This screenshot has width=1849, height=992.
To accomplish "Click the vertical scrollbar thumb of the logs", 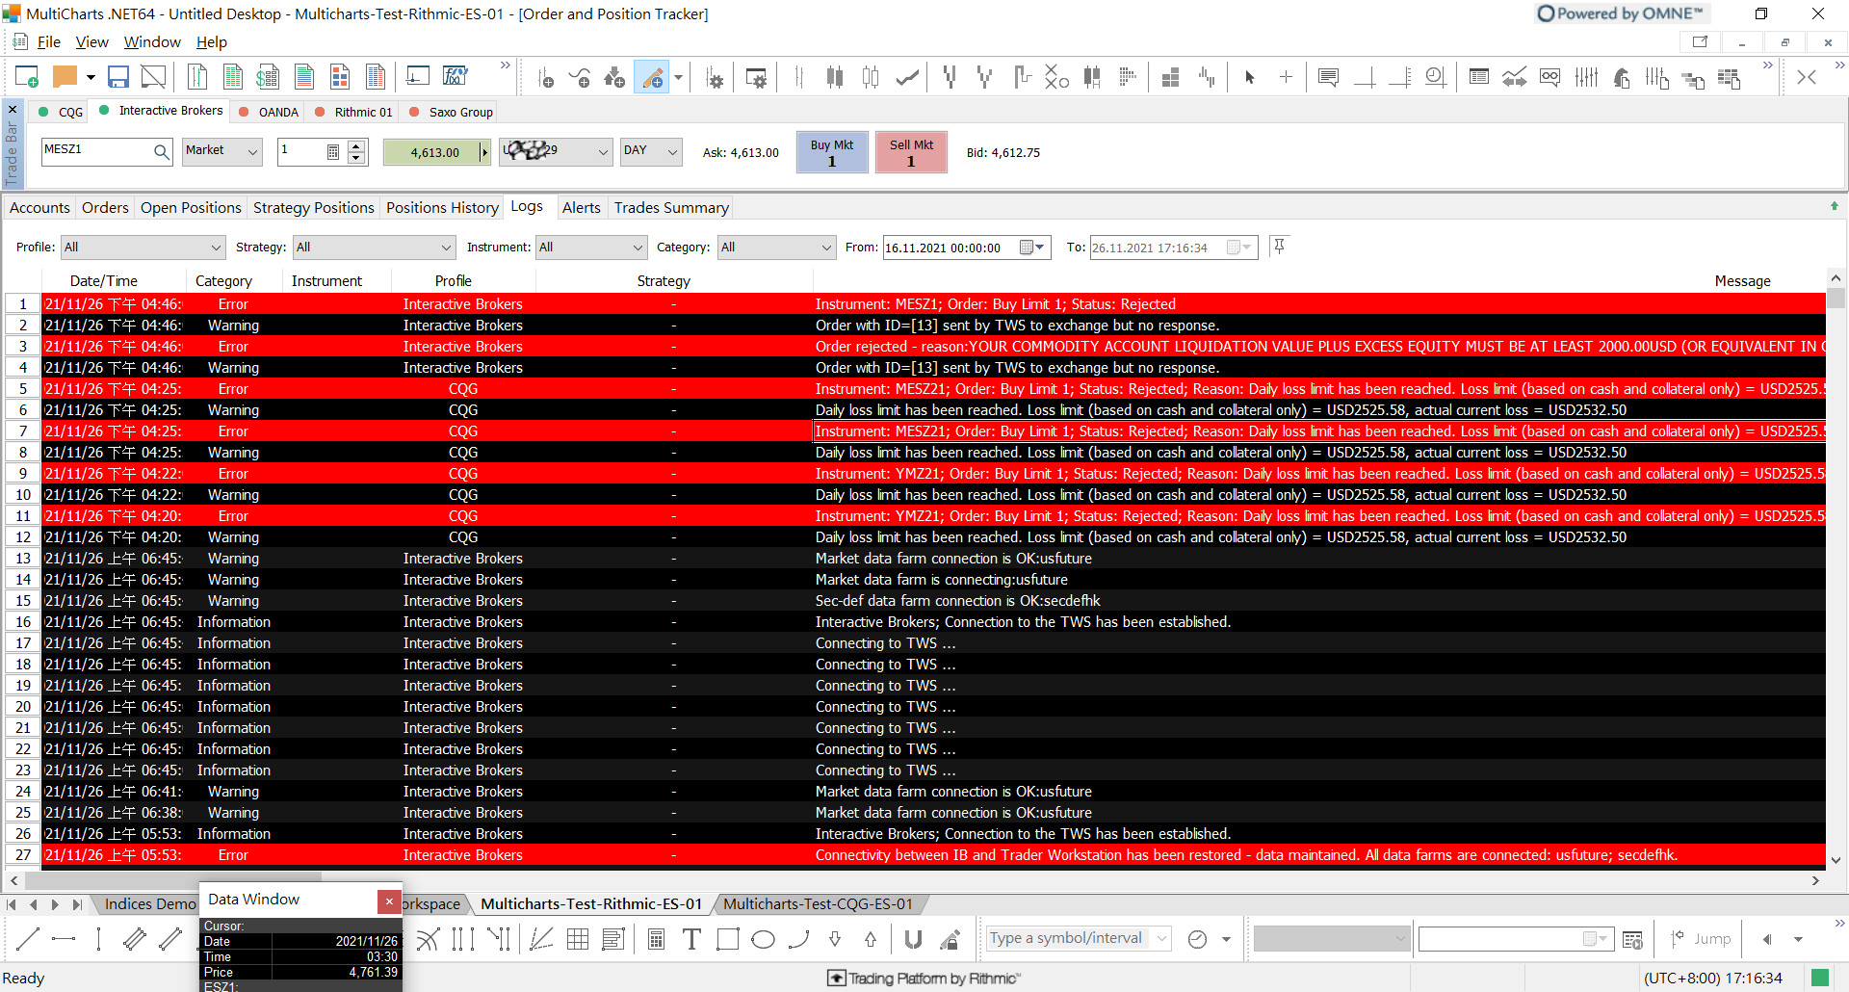I will (1836, 297).
